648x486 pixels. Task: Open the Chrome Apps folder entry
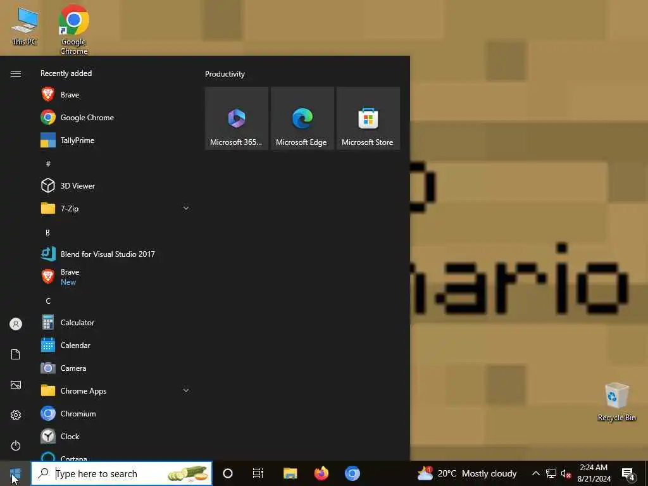coord(116,390)
